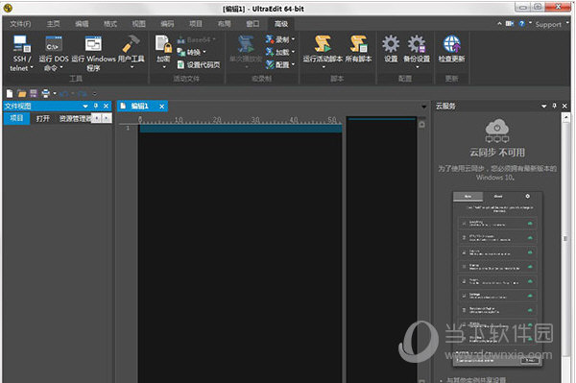The width and height of the screenshot is (576, 383).
Task: Open document tab list dropdown
Action: pos(424,107)
